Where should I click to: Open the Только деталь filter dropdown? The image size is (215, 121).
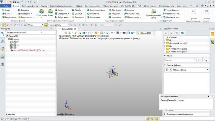[x=58, y=25]
